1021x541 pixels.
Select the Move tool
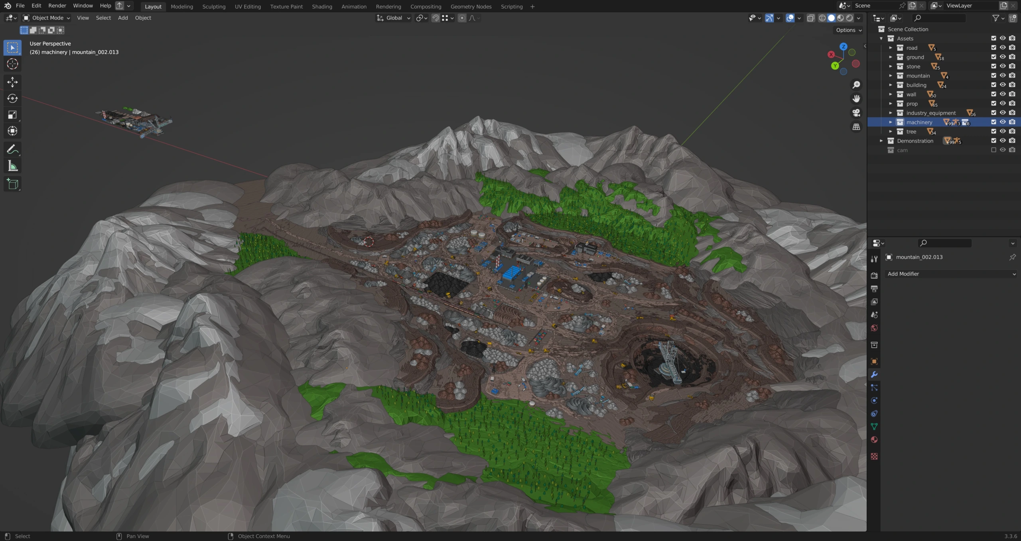pyautogui.click(x=12, y=82)
